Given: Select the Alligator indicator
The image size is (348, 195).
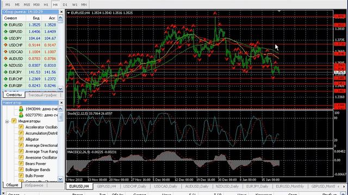Looking at the screenshot, I should [32, 139].
